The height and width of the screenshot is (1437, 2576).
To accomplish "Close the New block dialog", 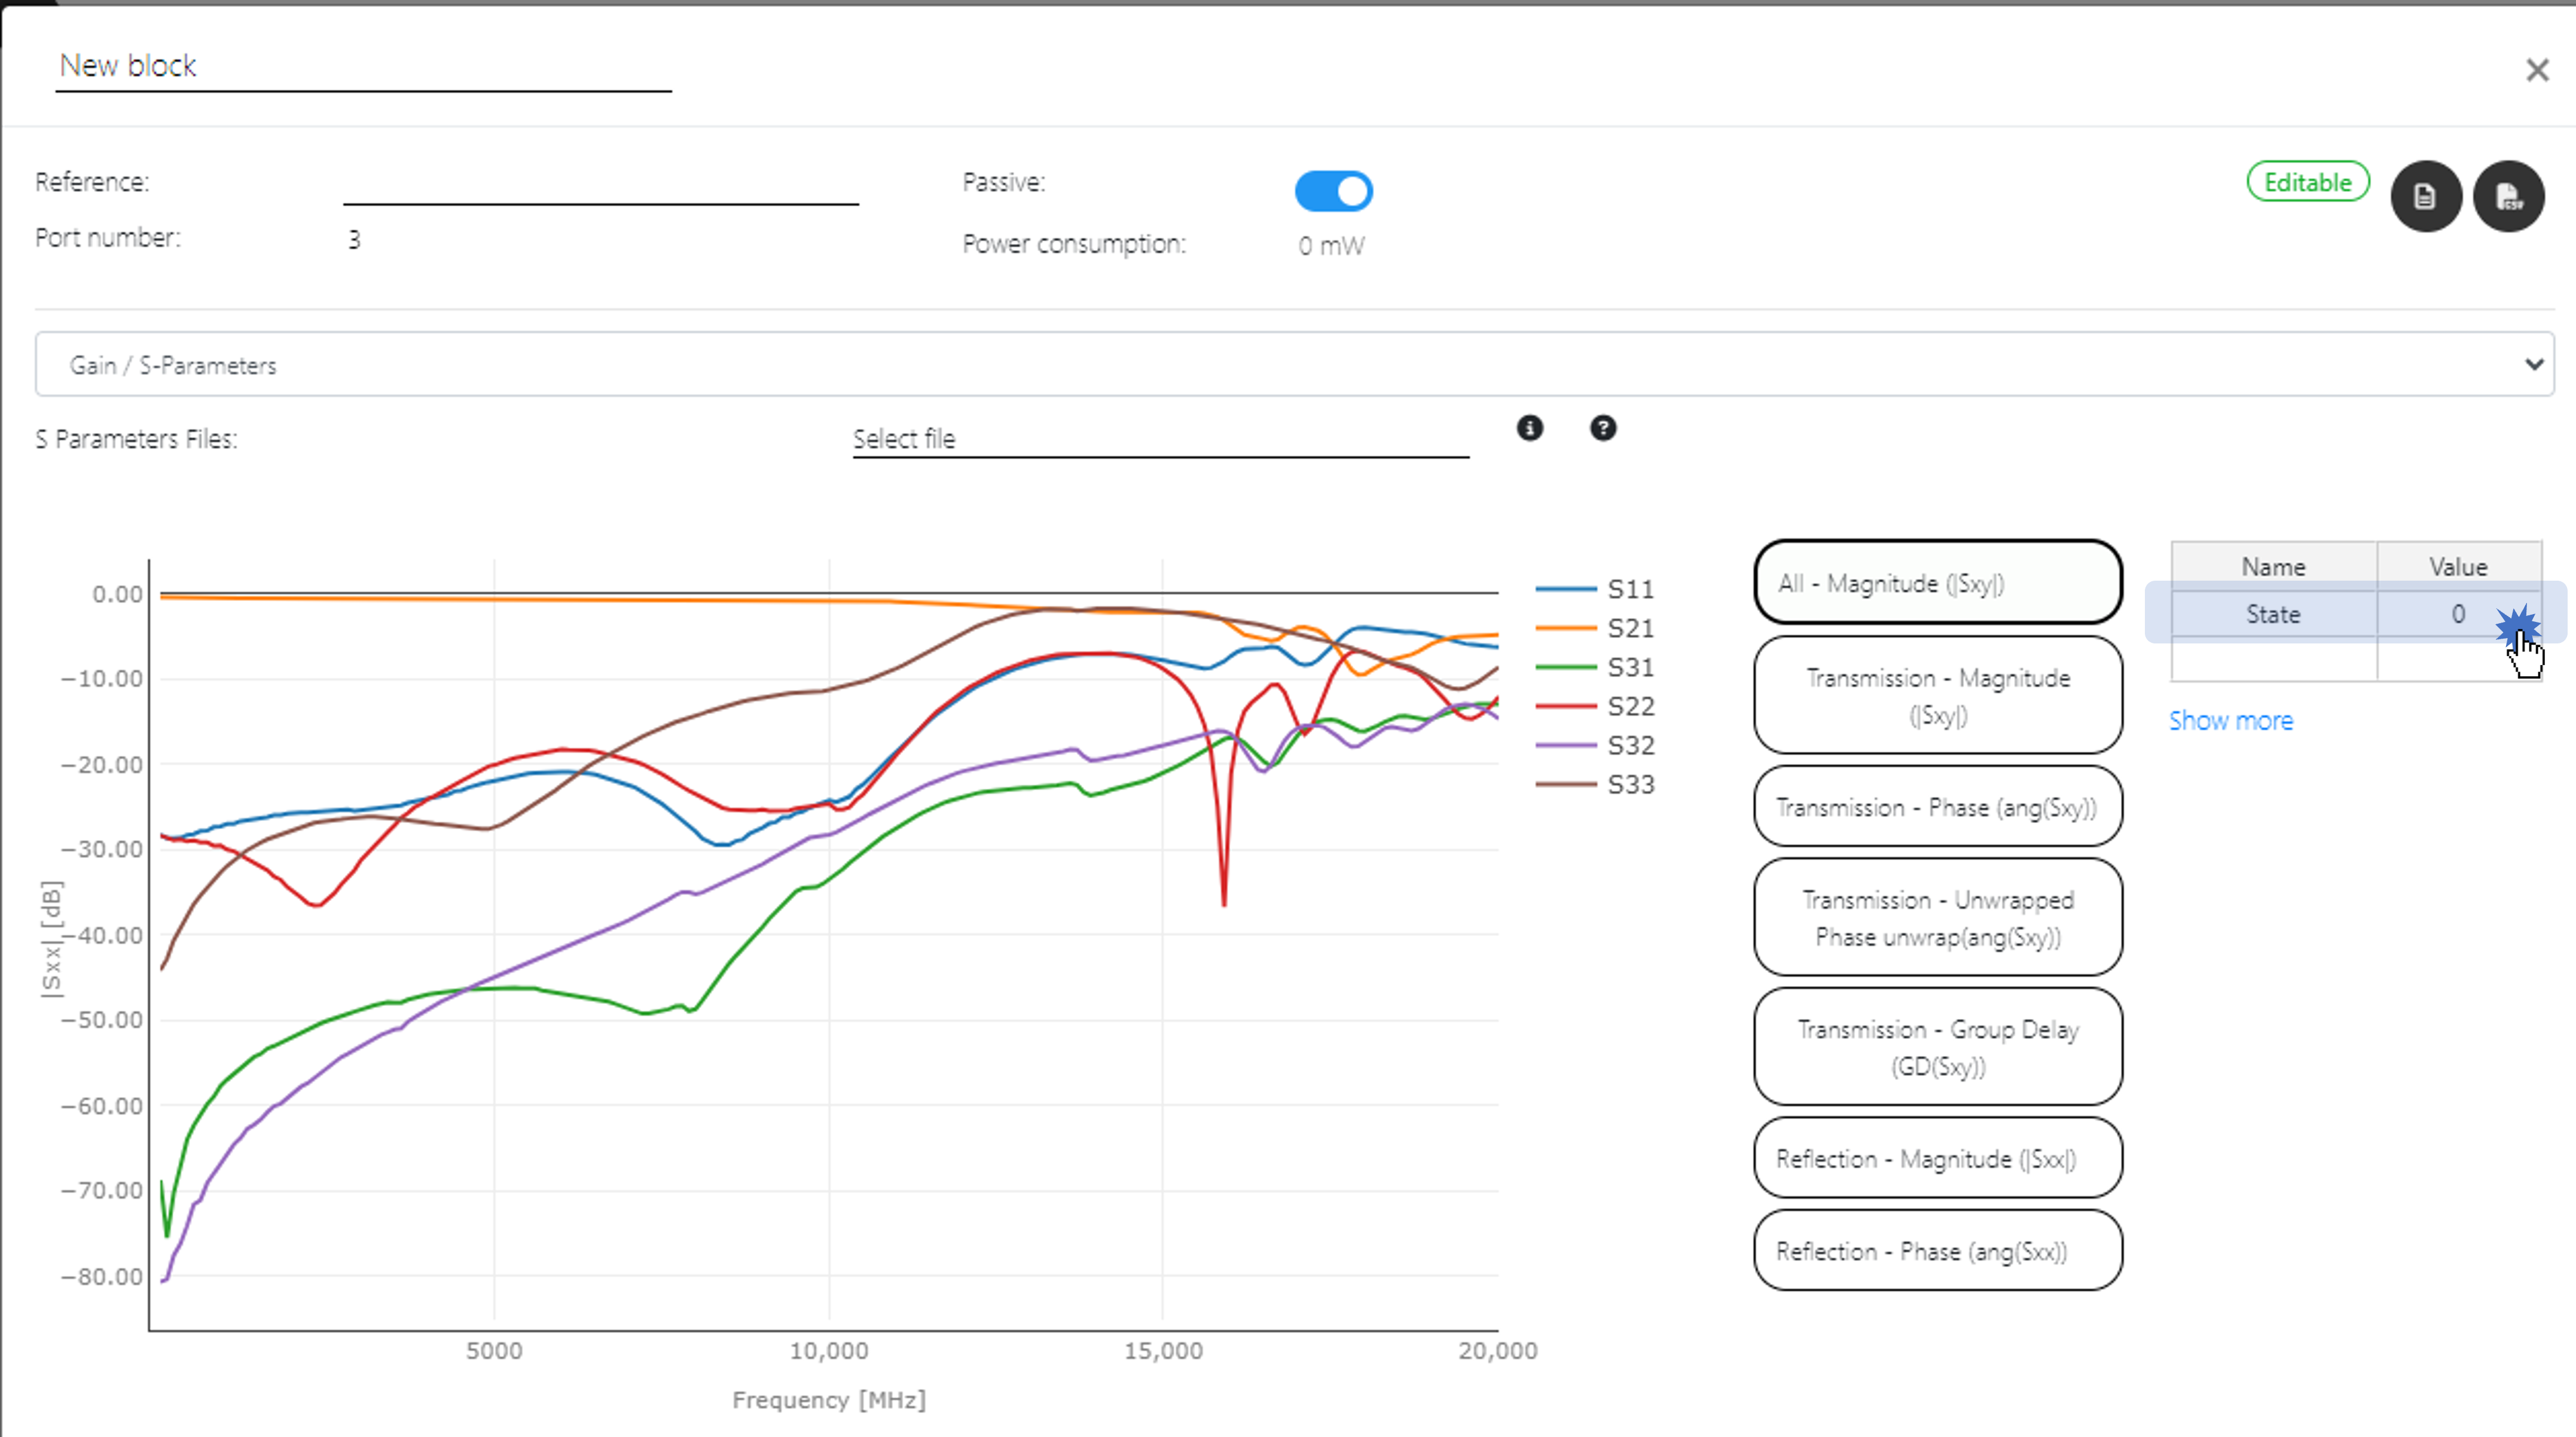I will point(2537,70).
